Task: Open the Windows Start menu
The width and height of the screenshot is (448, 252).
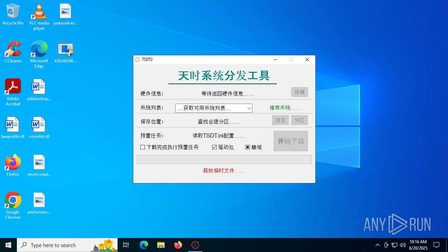Action: [8, 245]
